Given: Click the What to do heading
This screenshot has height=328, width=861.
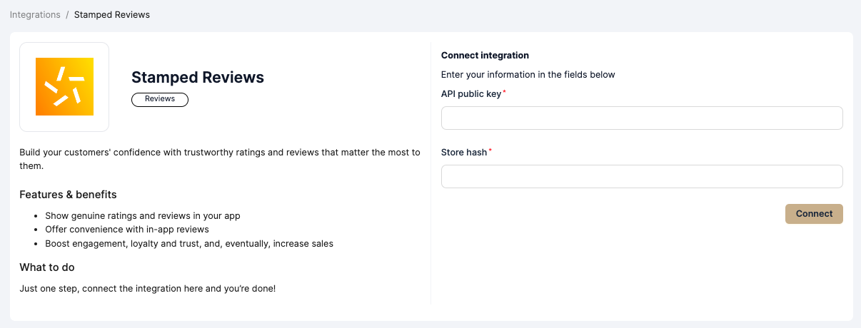Looking at the screenshot, I should coord(47,267).
